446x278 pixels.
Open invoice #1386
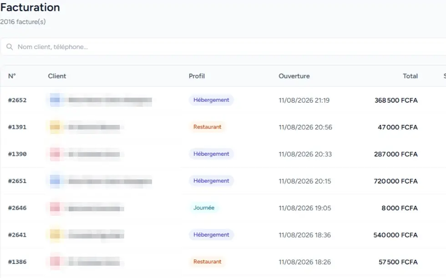point(17,262)
